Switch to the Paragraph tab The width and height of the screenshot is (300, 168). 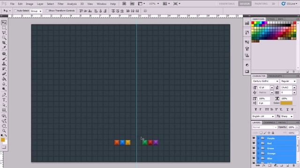point(275,76)
